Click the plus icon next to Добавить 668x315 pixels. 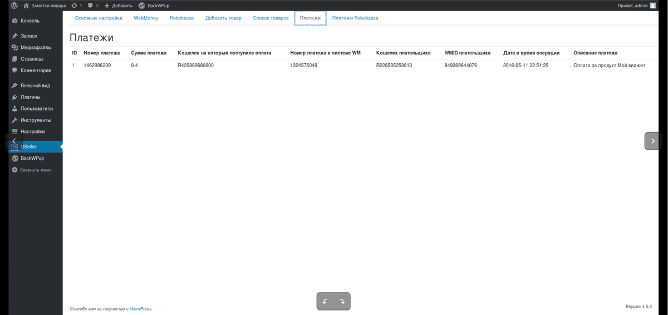point(107,6)
